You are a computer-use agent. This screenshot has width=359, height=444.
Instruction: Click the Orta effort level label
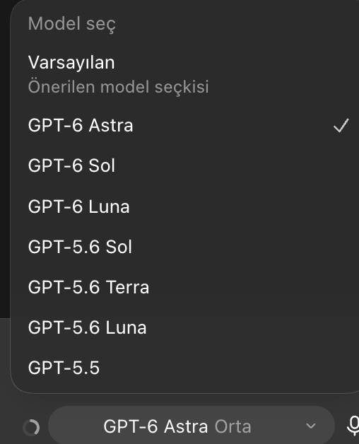(233, 426)
